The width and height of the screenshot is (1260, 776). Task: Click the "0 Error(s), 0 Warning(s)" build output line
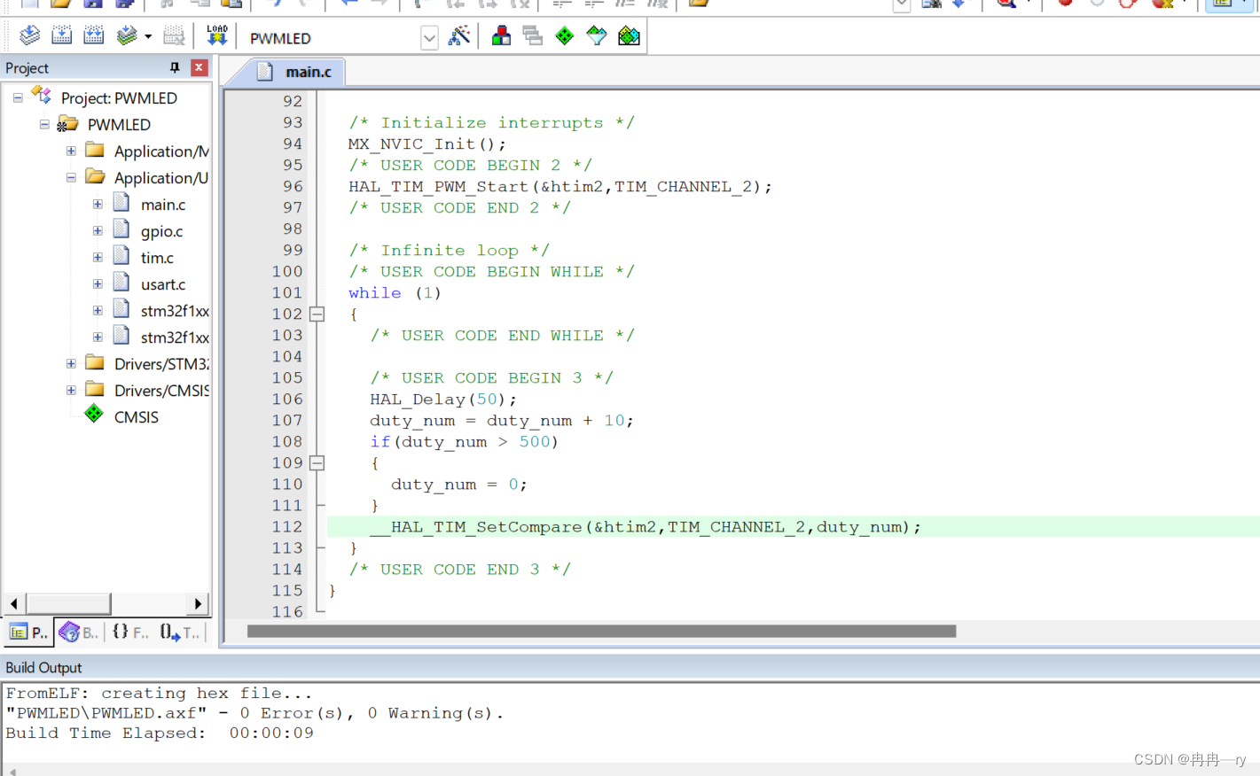255,713
